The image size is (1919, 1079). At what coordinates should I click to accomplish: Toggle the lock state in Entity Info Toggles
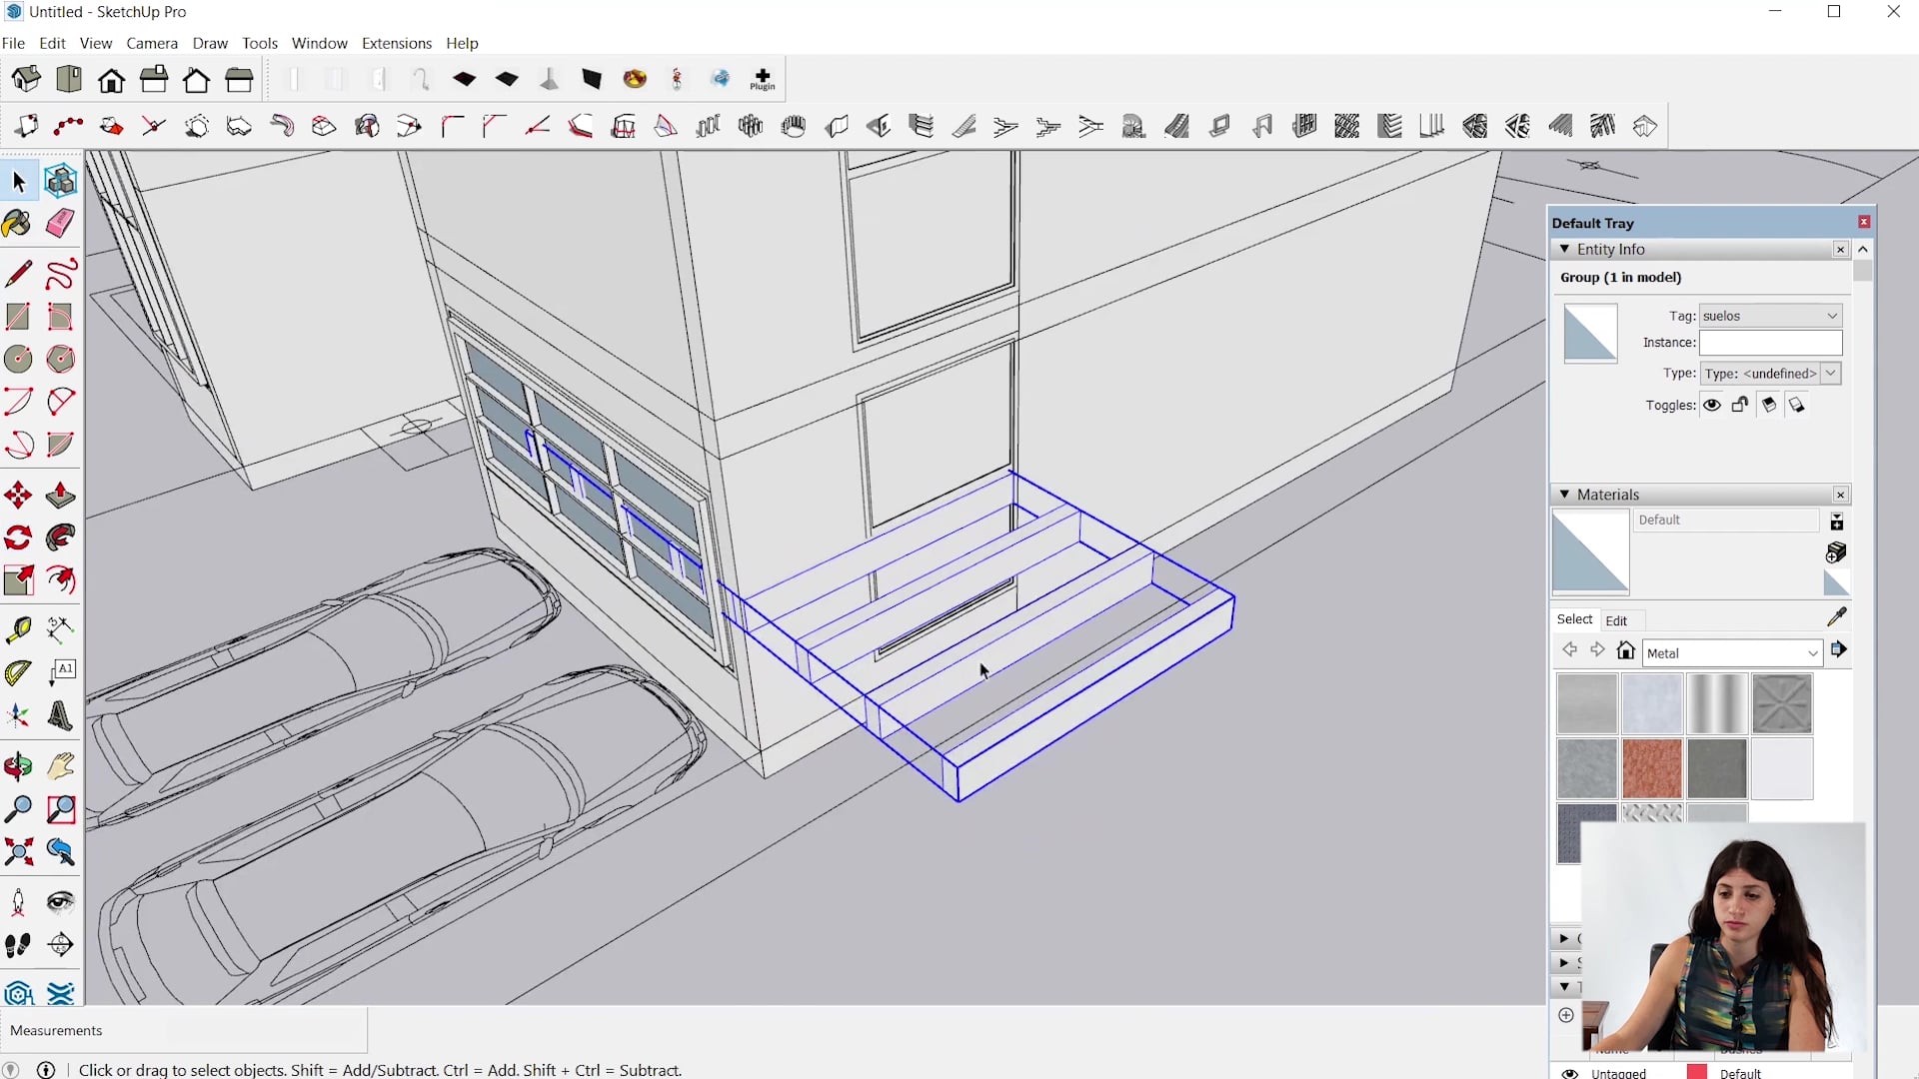click(x=1739, y=405)
